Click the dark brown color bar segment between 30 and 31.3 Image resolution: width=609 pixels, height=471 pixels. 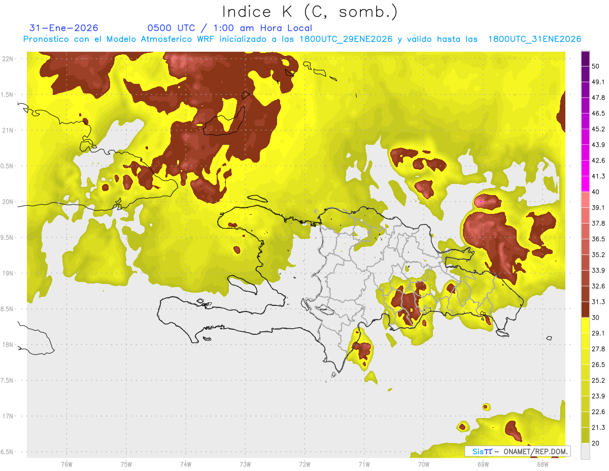click(585, 309)
